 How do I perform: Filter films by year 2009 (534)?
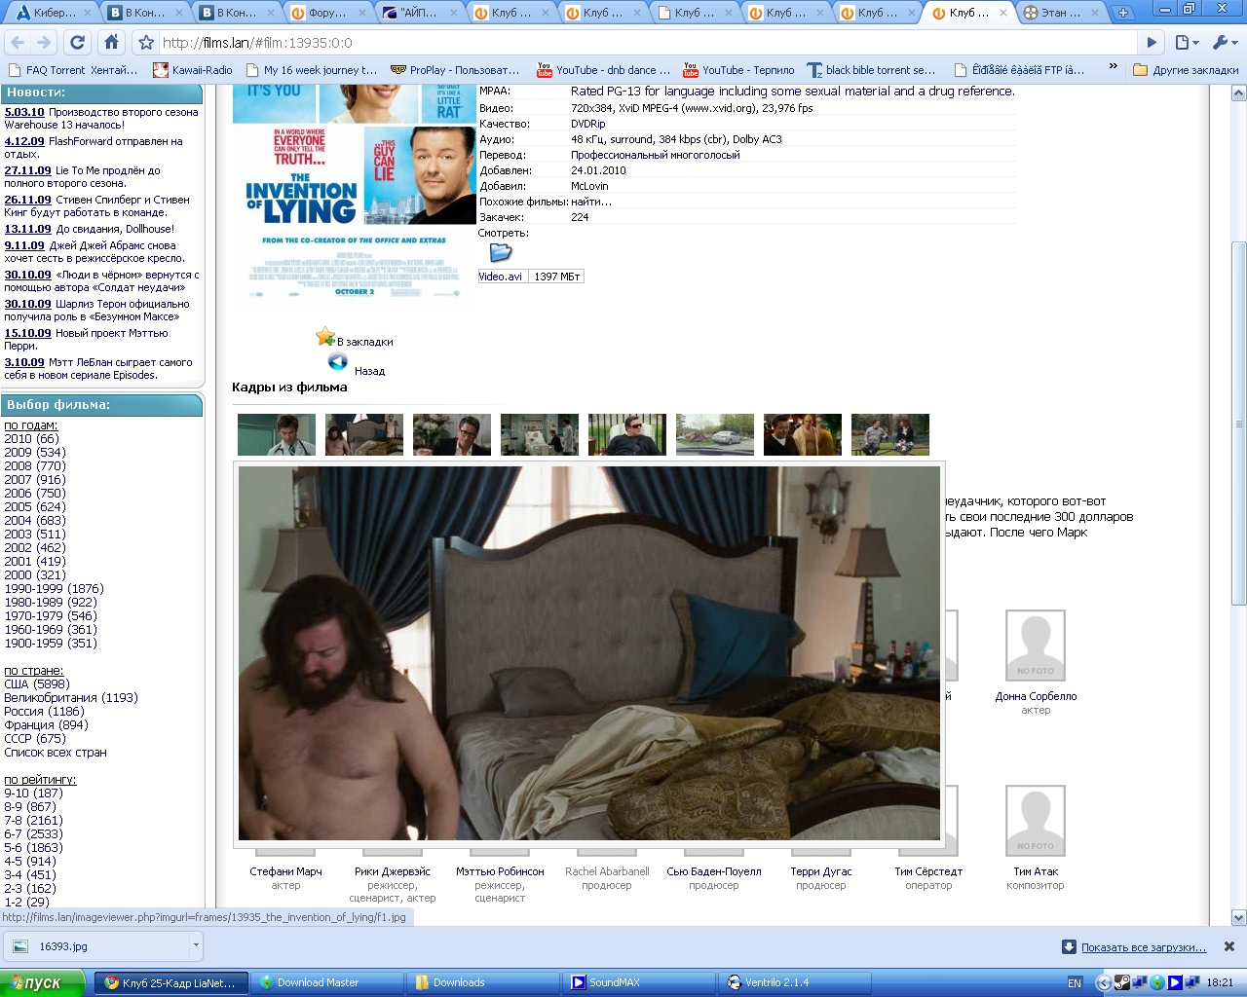pos(35,453)
